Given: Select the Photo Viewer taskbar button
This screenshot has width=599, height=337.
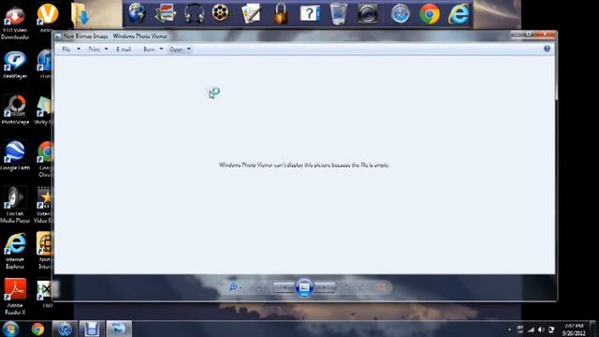Looking at the screenshot, I should [x=119, y=329].
